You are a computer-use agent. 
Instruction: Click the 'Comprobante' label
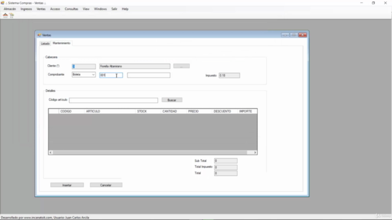(56, 75)
